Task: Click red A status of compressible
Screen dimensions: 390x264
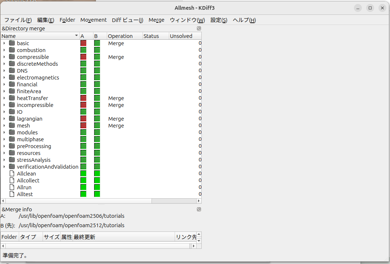Action: click(83, 57)
